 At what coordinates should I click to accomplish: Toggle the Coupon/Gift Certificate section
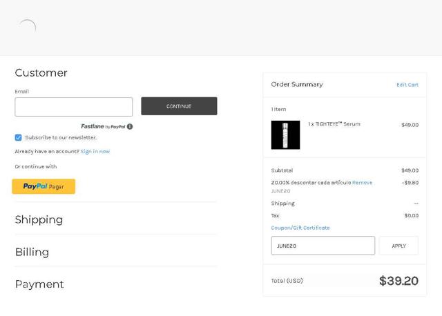point(300,228)
